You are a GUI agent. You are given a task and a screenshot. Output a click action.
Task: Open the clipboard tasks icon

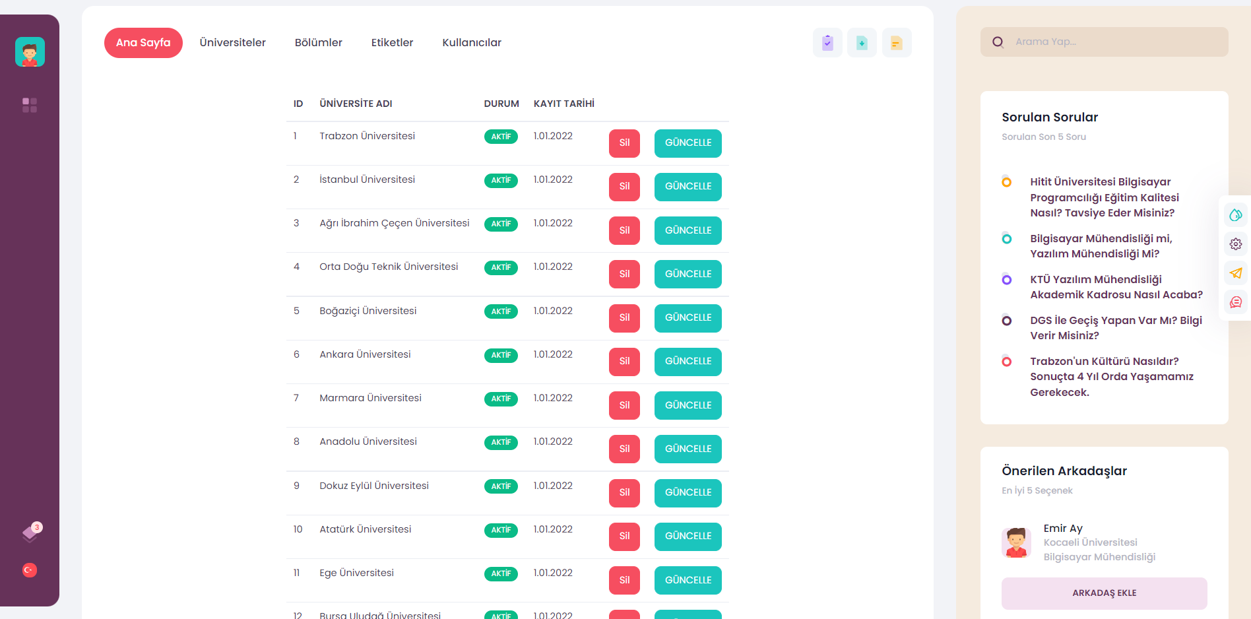[x=827, y=42]
